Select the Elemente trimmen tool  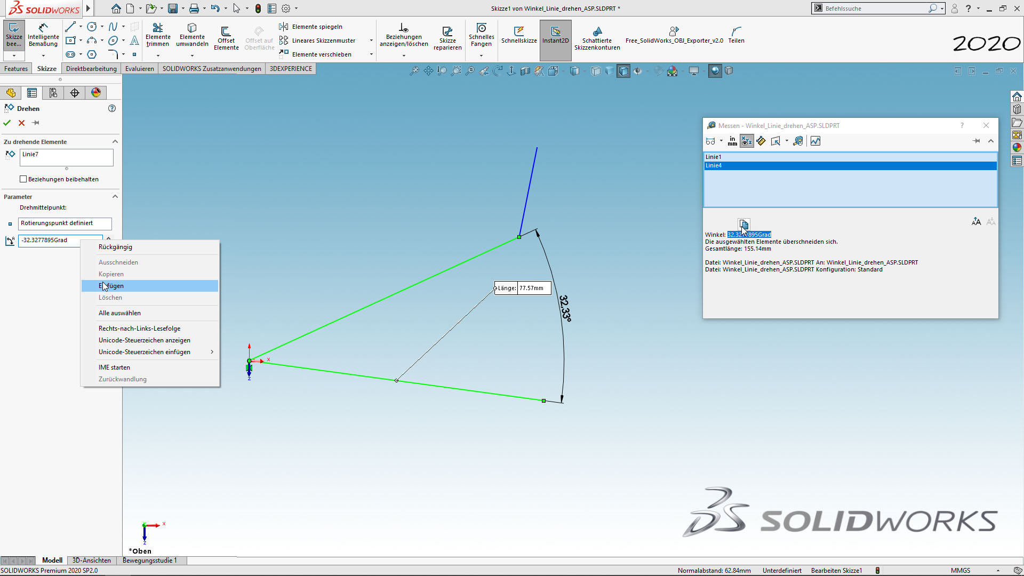coord(158,35)
